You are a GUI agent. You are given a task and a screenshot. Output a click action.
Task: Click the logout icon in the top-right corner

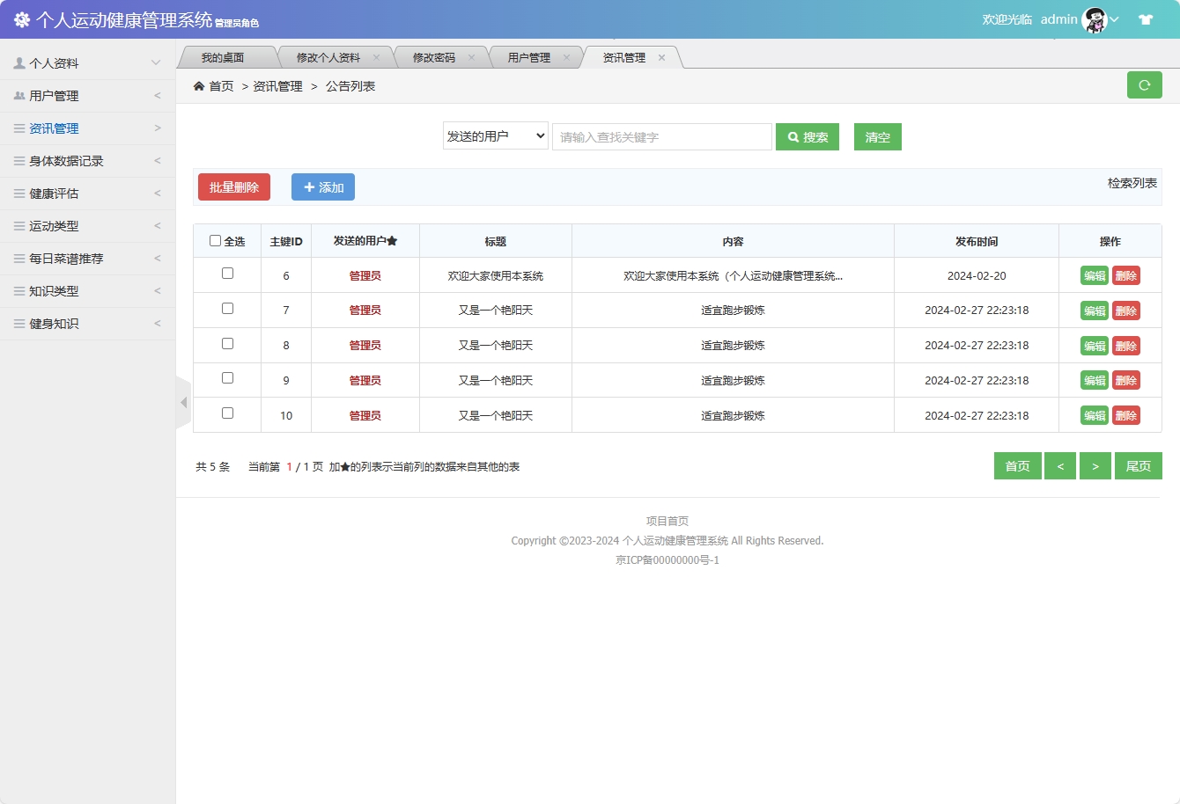[1146, 18]
